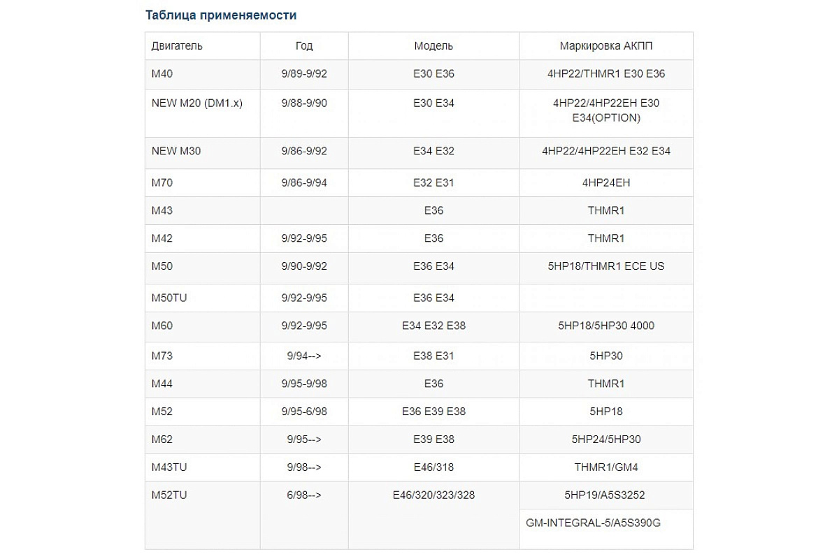Select the "Двигатель" column header

click(177, 46)
